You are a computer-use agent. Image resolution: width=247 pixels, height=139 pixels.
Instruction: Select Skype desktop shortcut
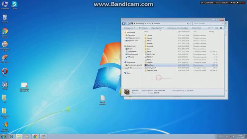(x=14, y=5)
